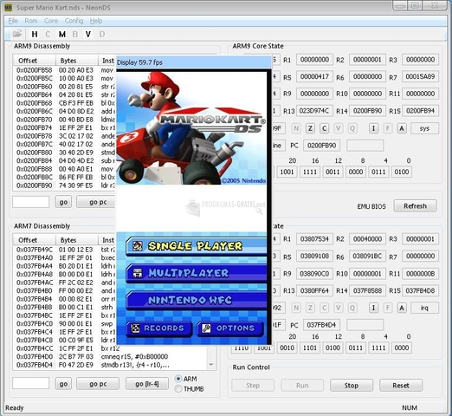Viewport: 452px width, 416px height.
Task: Click the ARM7 irq mode field
Action: coord(424,308)
